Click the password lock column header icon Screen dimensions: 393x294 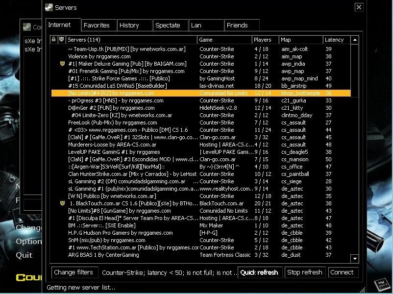coord(53,39)
